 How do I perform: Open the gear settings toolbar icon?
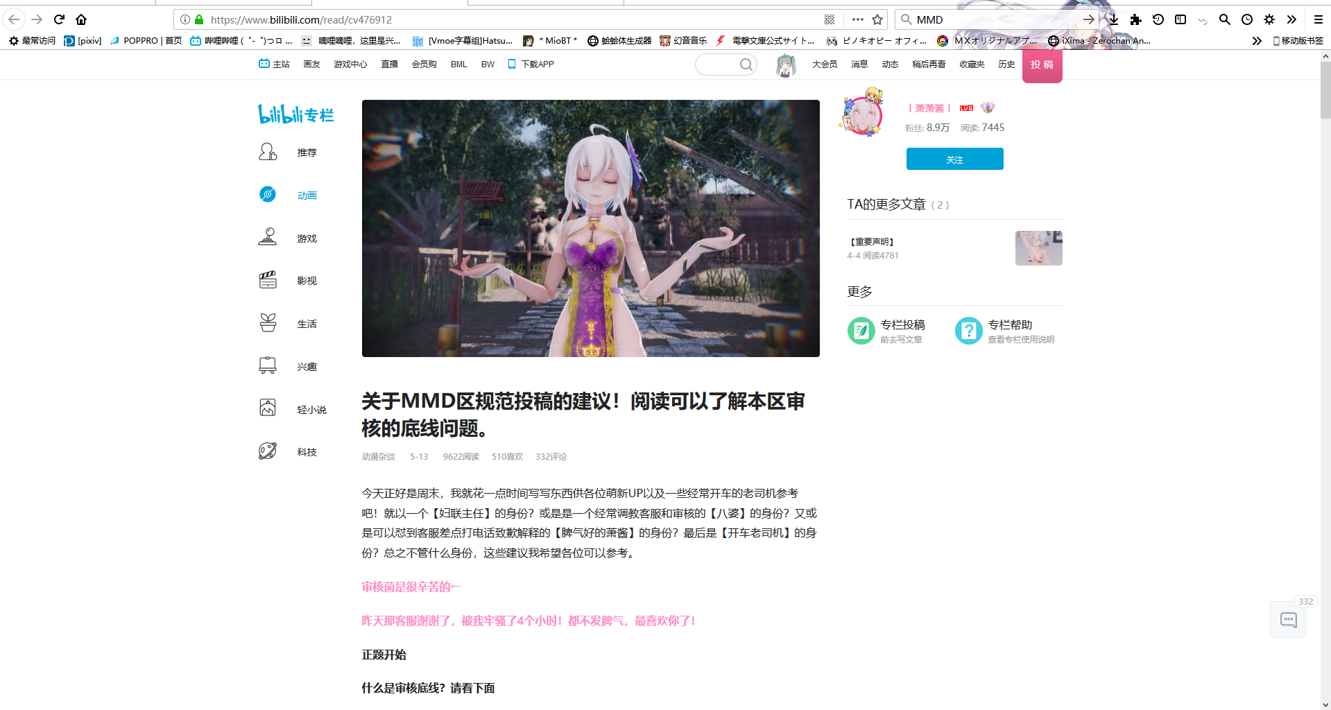[1269, 19]
